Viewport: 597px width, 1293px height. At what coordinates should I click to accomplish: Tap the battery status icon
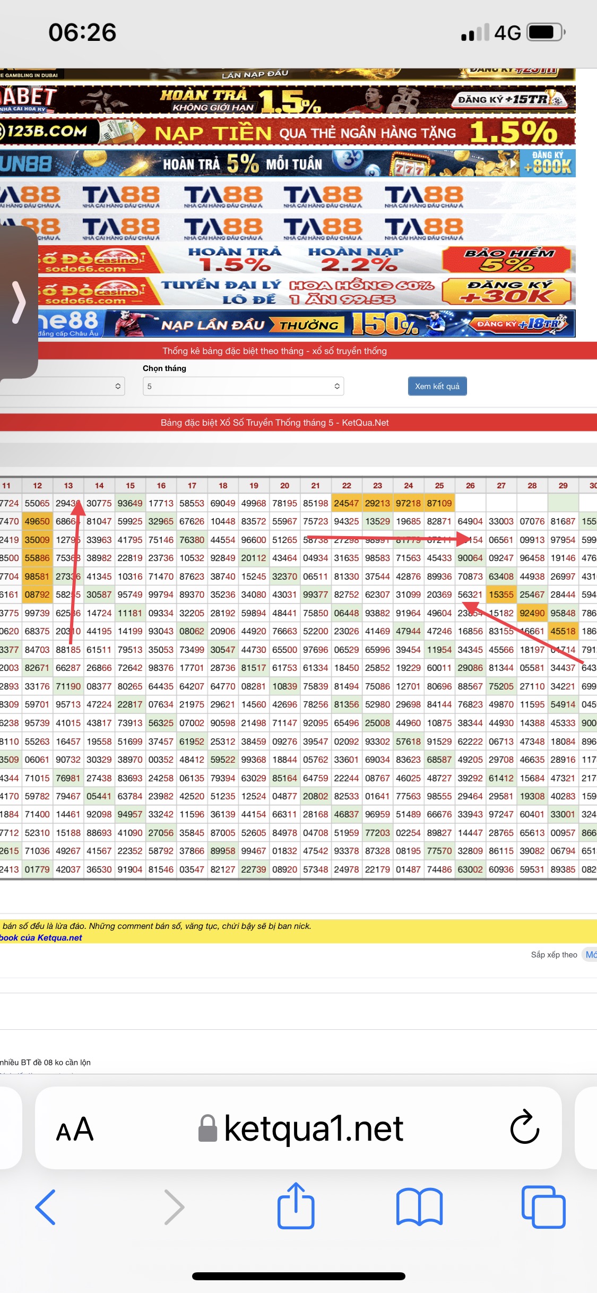click(x=546, y=32)
